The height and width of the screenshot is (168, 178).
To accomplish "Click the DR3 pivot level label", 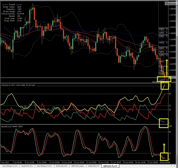I will pyautogui.click(x=161, y=30).
